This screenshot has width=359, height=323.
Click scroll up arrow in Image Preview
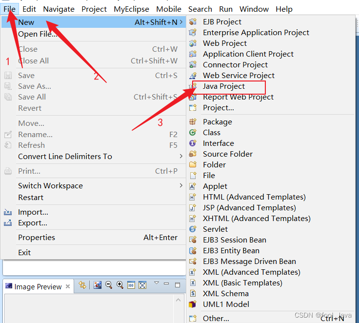tap(179, 300)
